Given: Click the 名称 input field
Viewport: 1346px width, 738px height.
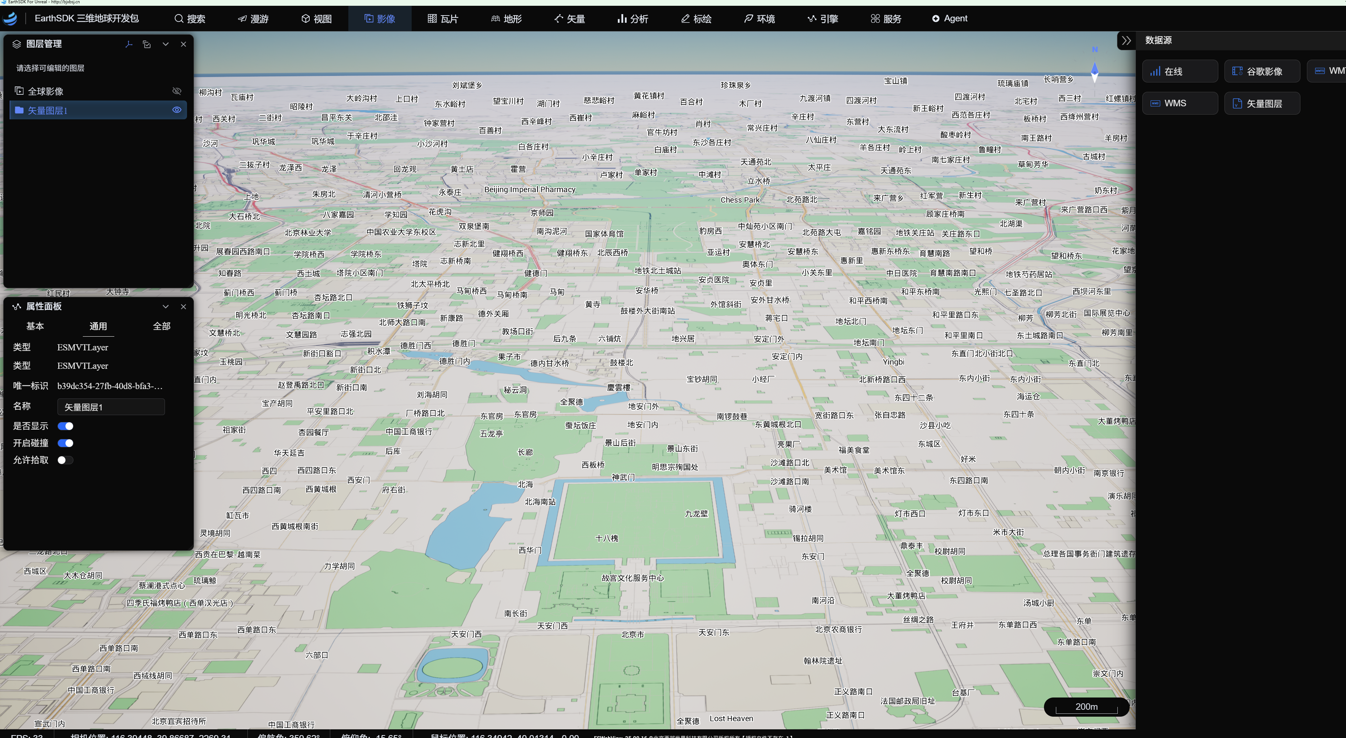Looking at the screenshot, I should pyautogui.click(x=111, y=407).
